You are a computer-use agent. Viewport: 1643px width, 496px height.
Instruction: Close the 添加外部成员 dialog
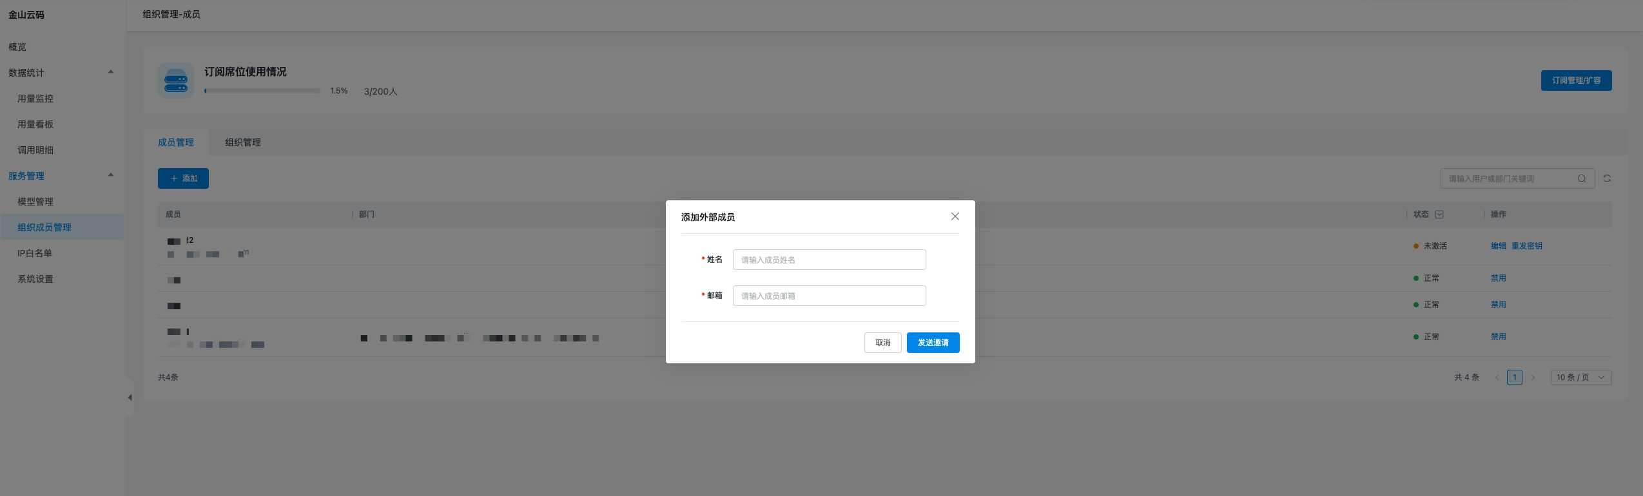[x=955, y=216]
